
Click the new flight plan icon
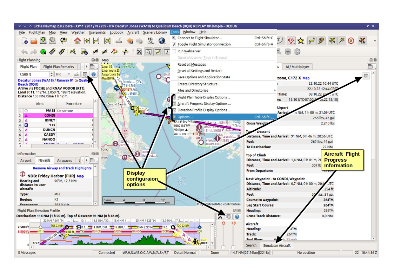click(25, 41)
